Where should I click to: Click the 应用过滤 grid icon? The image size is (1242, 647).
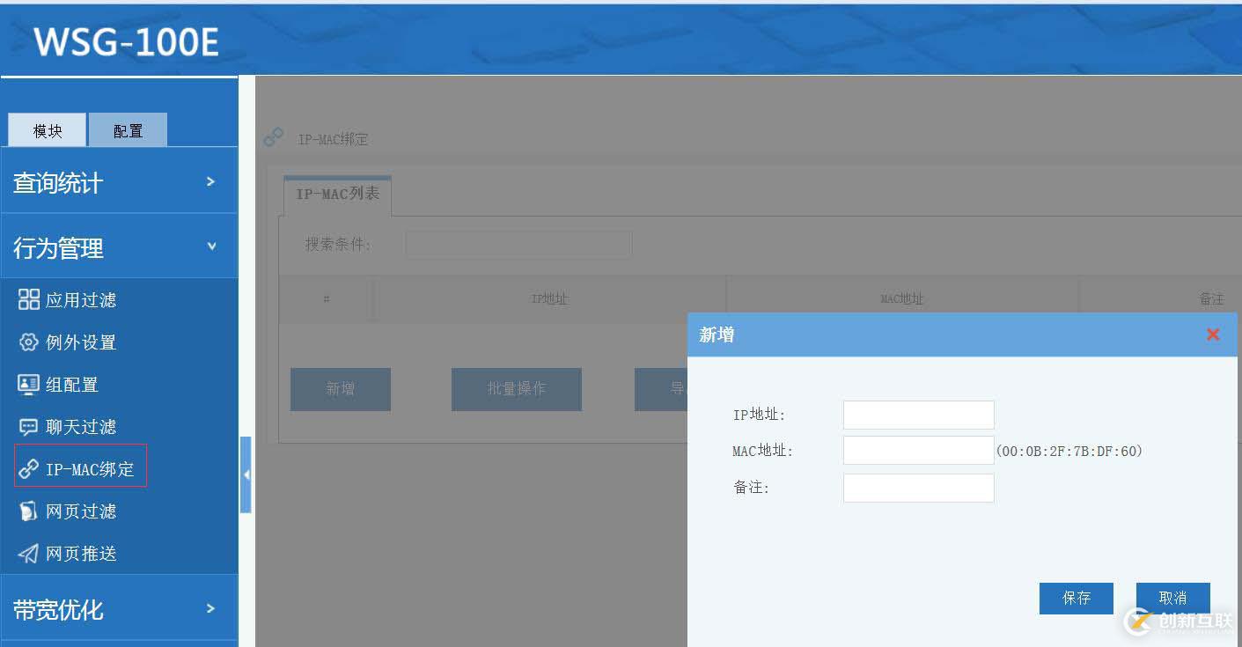point(29,299)
